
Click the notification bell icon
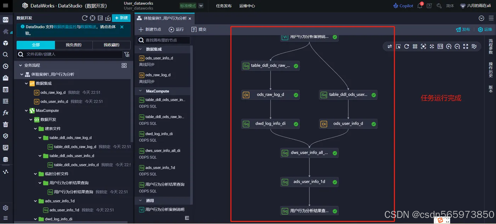pyautogui.click(x=420, y=6)
